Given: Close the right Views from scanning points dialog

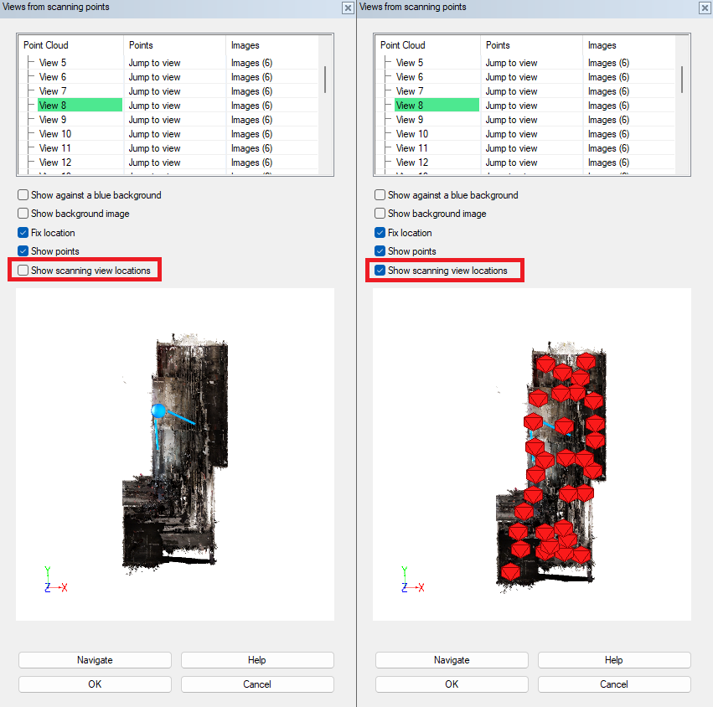Looking at the screenshot, I should (705, 8).
